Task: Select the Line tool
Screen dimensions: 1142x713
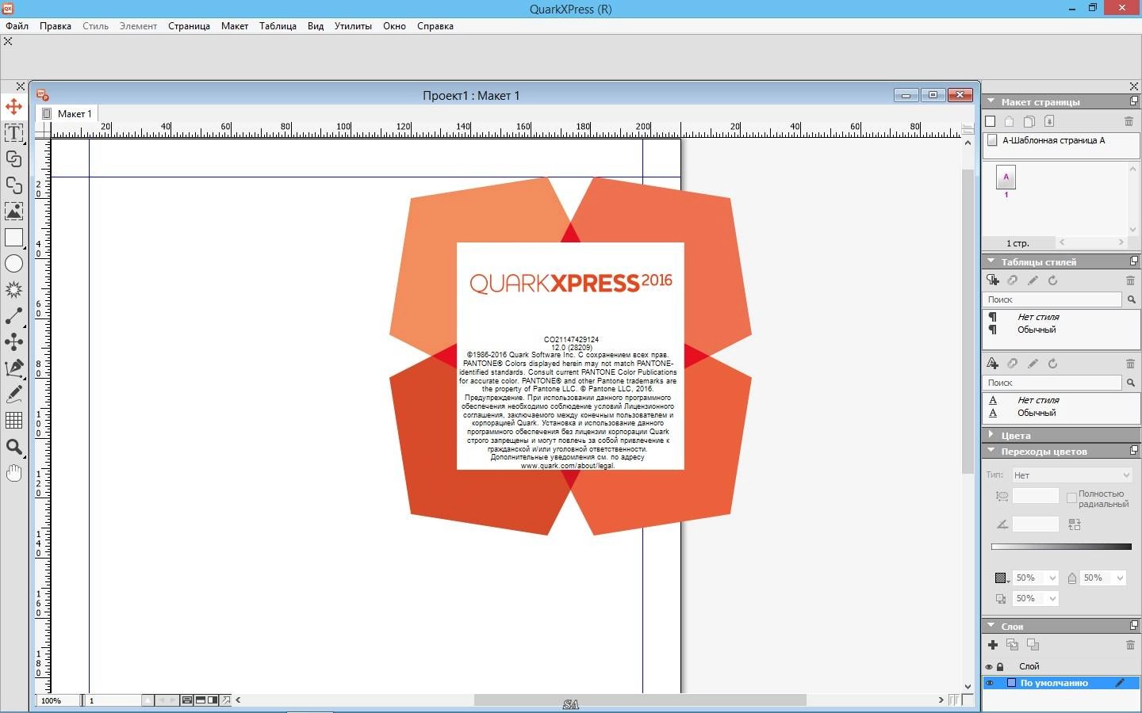Action: [x=13, y=315]
